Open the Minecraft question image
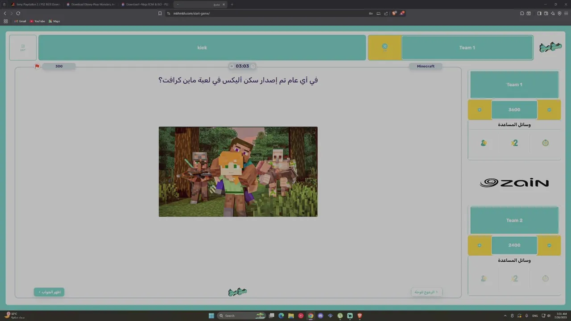 (238, 172)
